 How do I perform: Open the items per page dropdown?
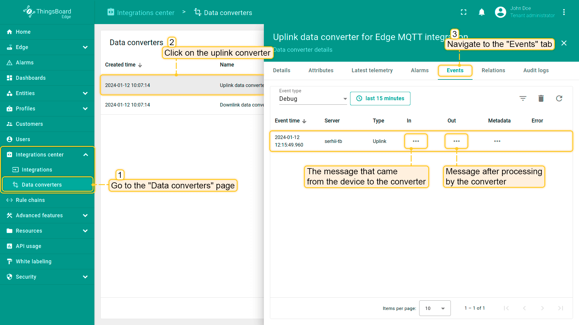click(435, 308)
